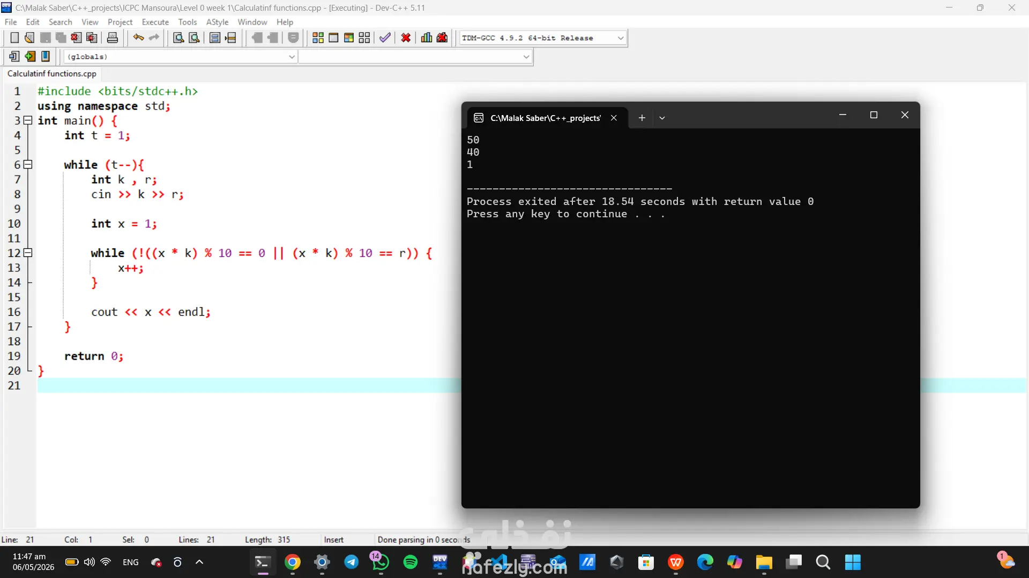Open the Search menu
The height and width of the screenshot is (578, 1029).
[x=60, y=22]
